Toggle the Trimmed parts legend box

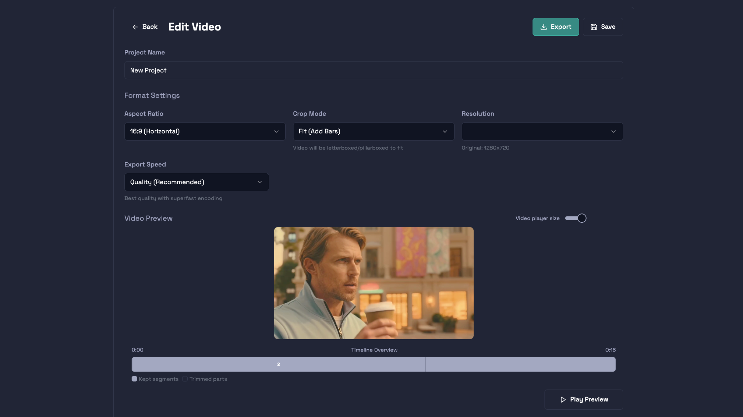tap(185, 379)
